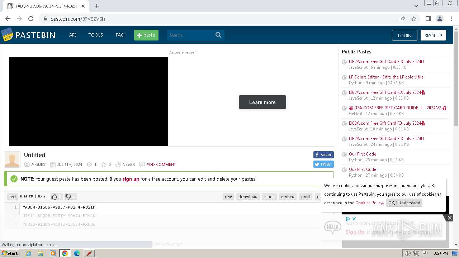Toggle Chrome side panel icon
The image size is (459, 258).
point(428,19)
